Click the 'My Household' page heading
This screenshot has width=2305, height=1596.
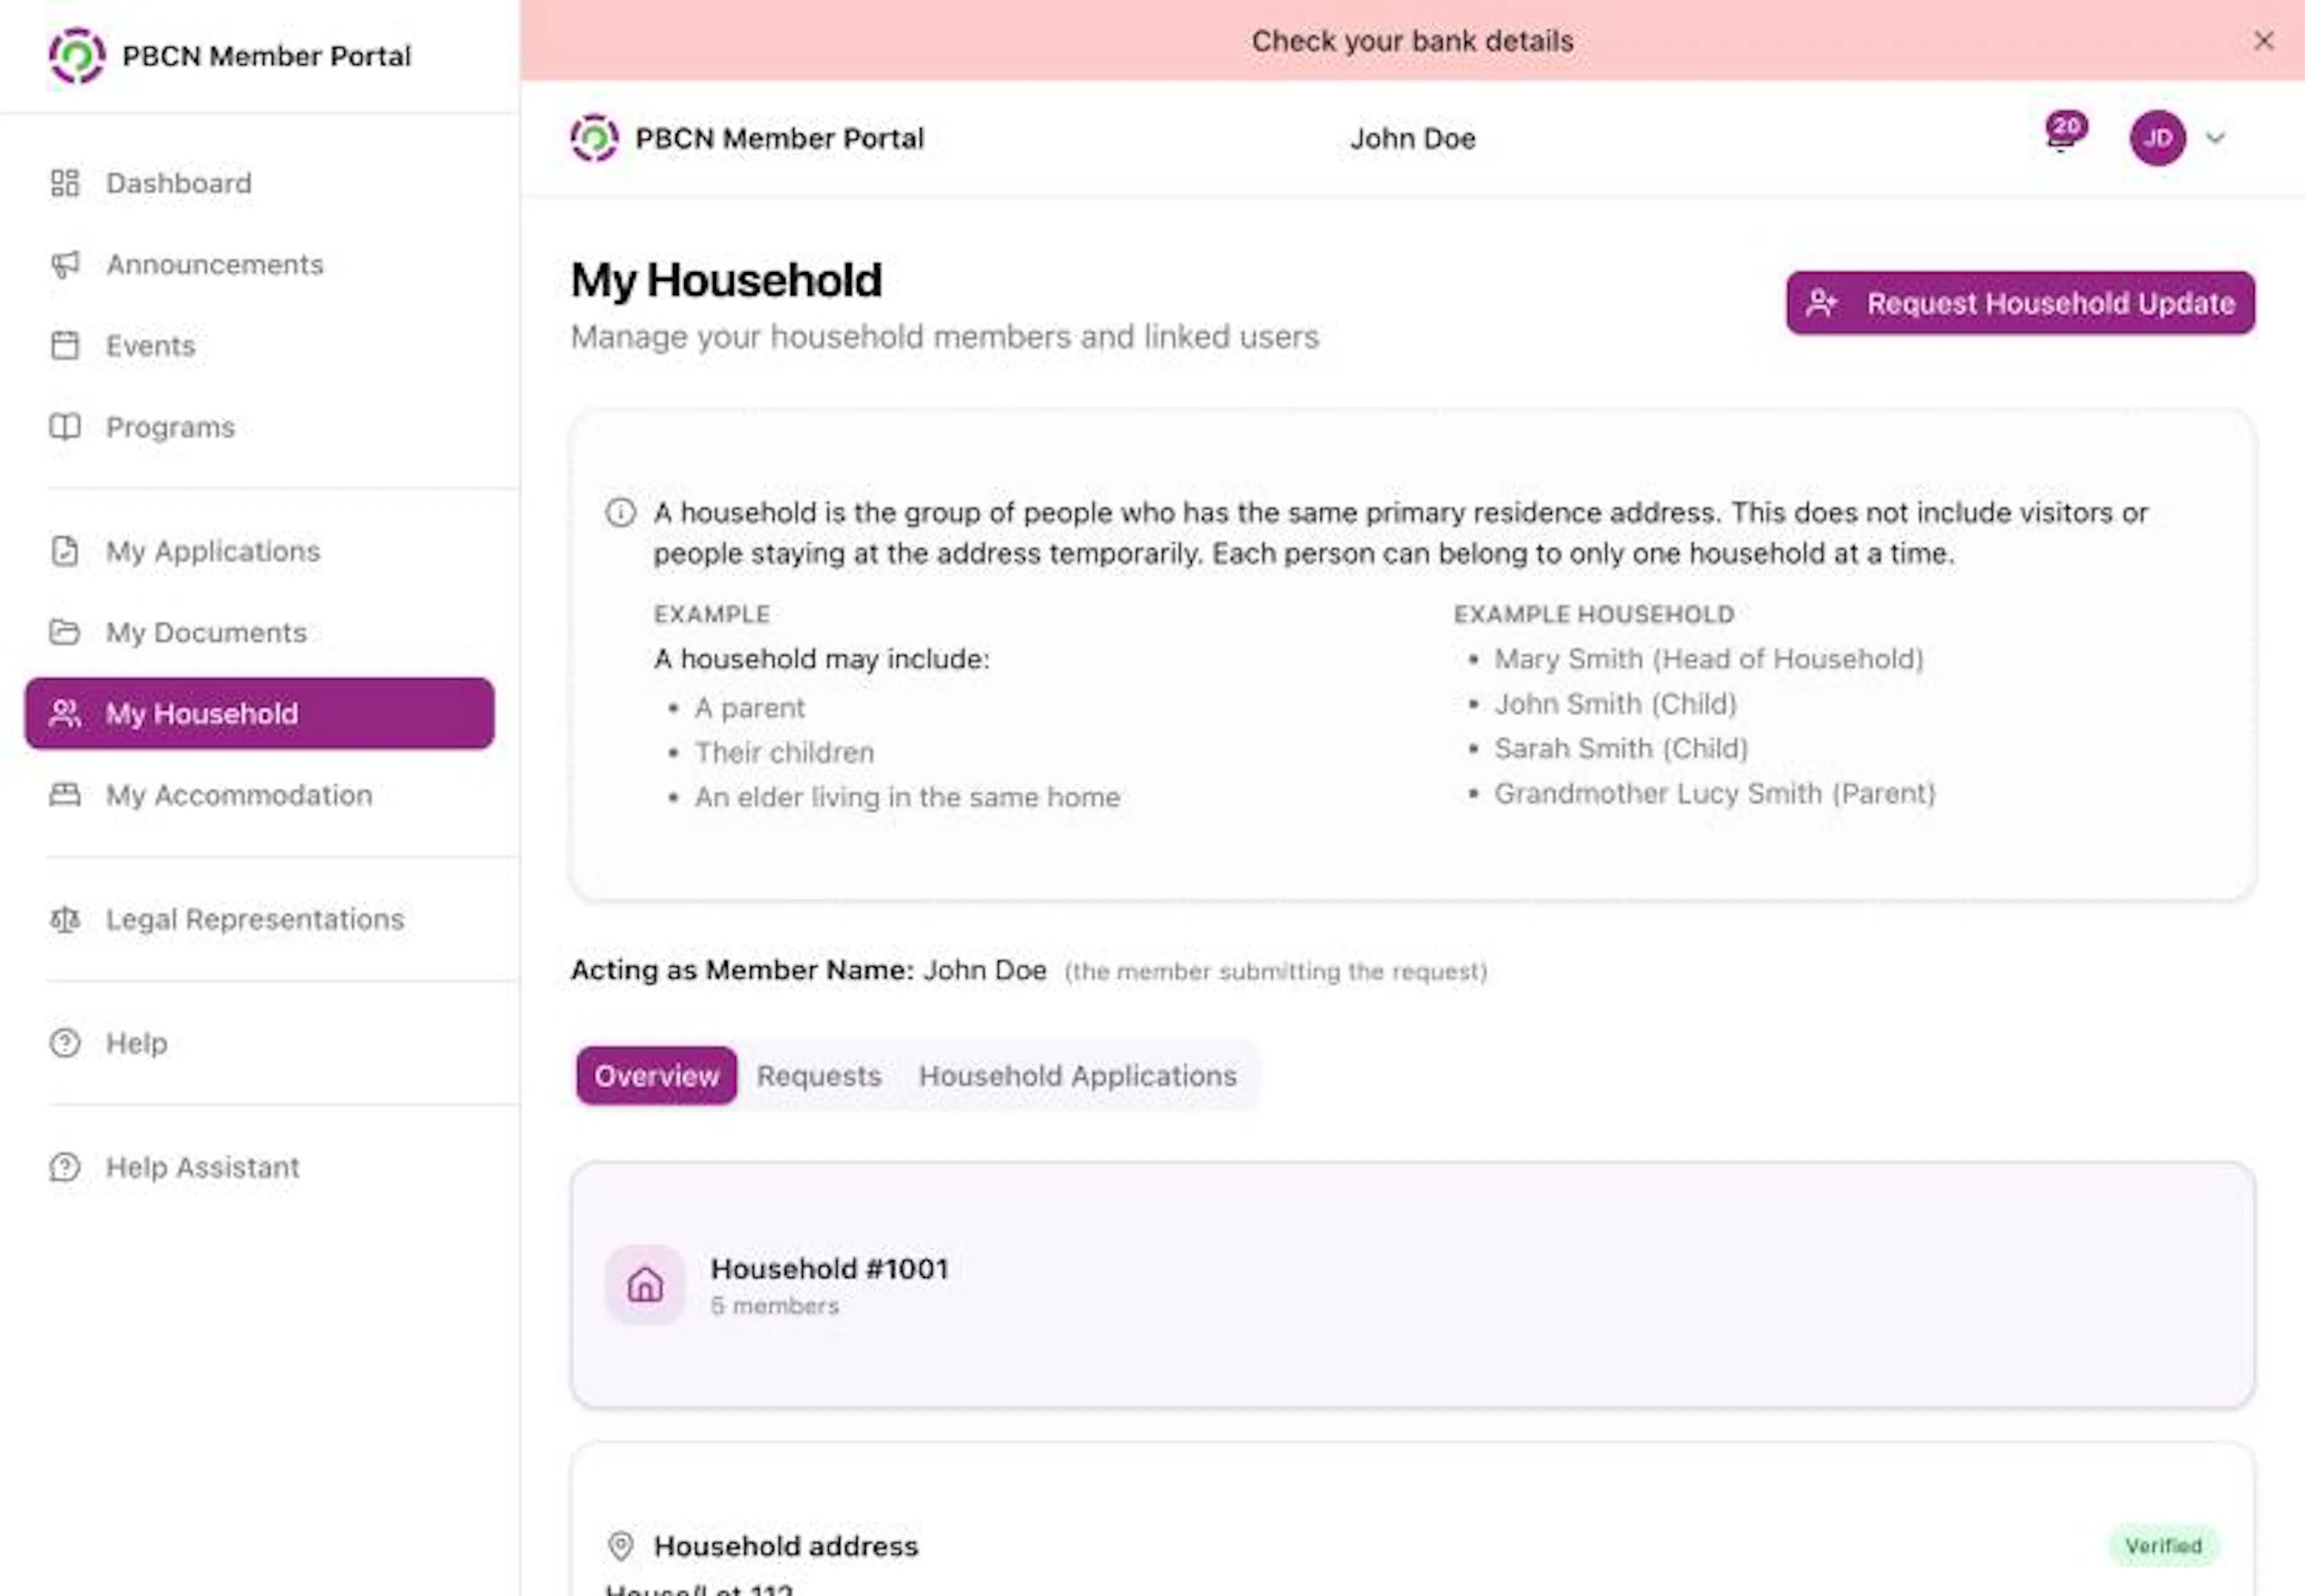(x=726, y=280)
